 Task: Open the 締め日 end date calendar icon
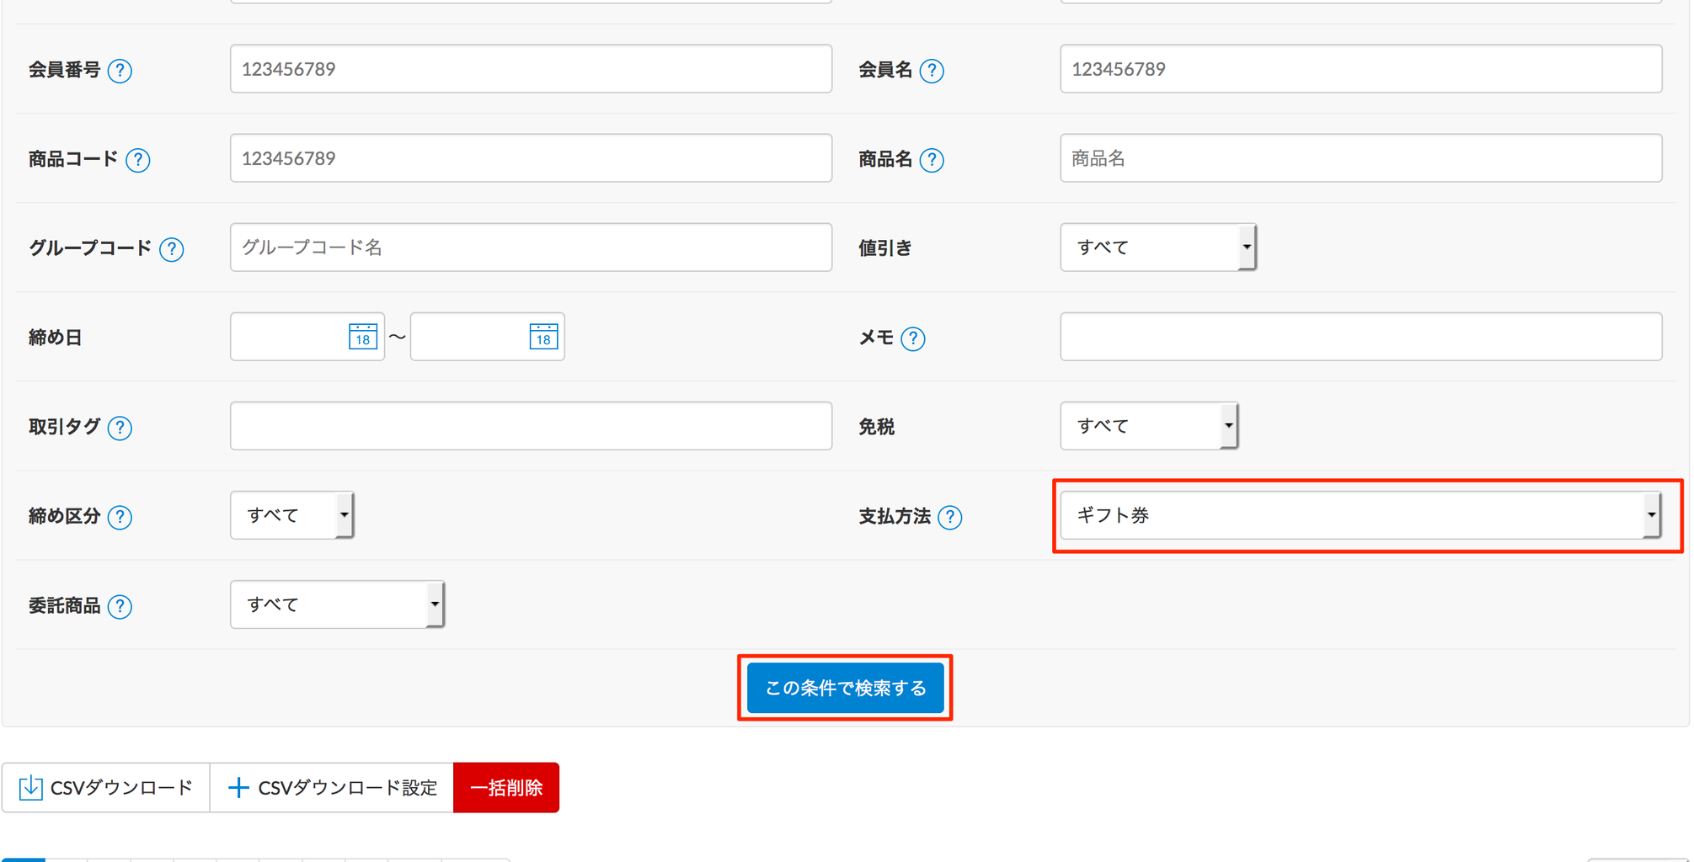(x=543, y=337)
